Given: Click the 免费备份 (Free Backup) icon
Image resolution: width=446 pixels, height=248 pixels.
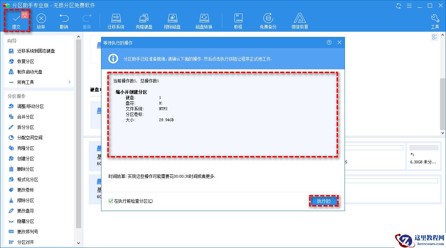Looking at the screenshot, I should (268, 20).
